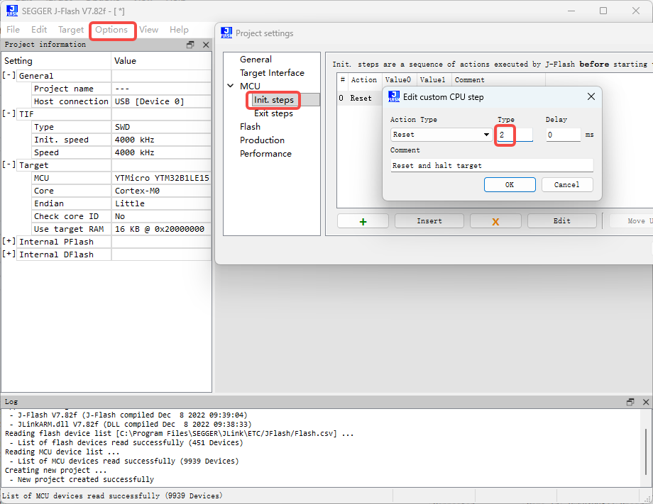
Task: Click the orange X delete step button
Action: click(x=495, y=221)
